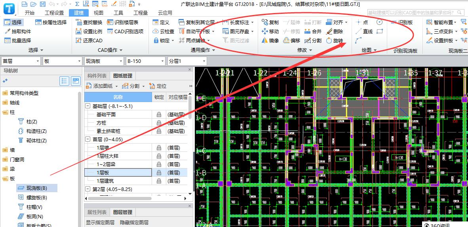Collapse the 基础层 (-8.1~-5.1) group
The width and height of the screenshot is (468, 227).
[x=88, y=106]
